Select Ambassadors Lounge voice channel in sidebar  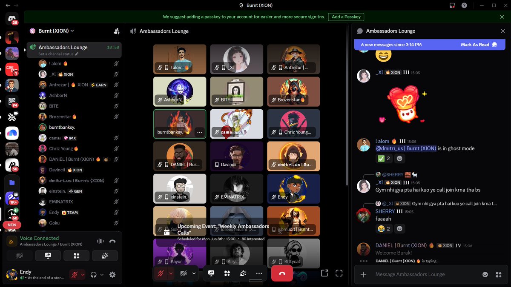point(74,50)
